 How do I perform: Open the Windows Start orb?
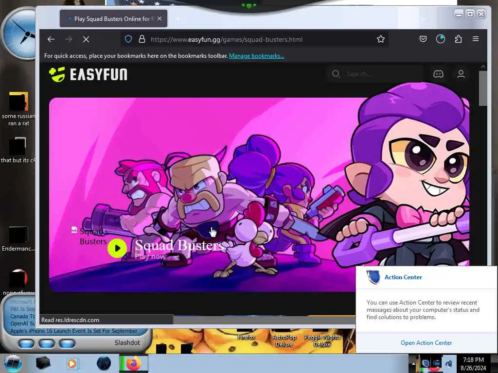point(13,363)
